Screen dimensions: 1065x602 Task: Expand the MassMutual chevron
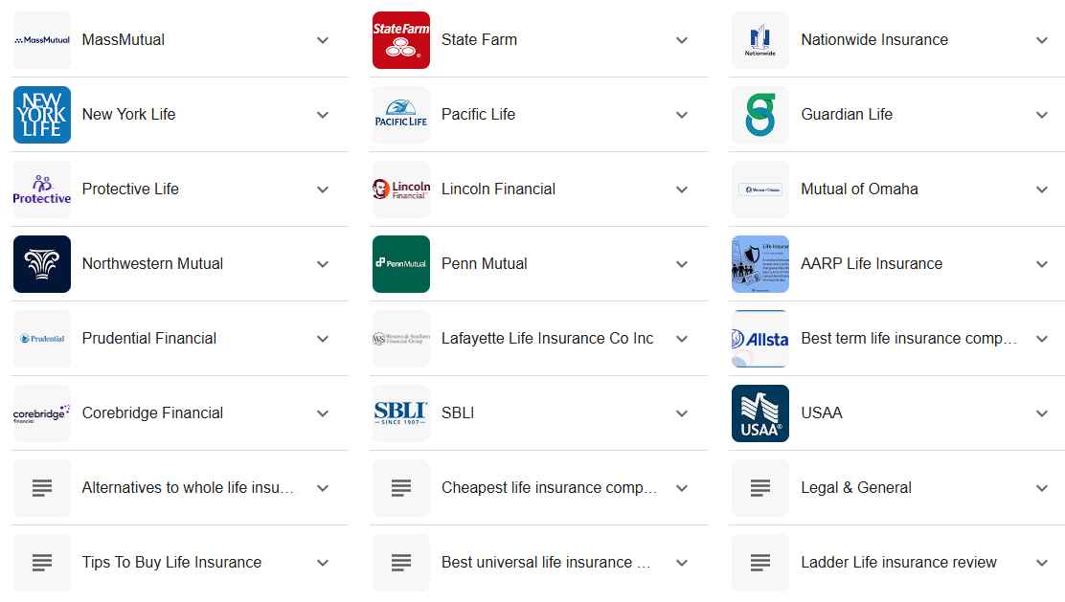point(323,40)
